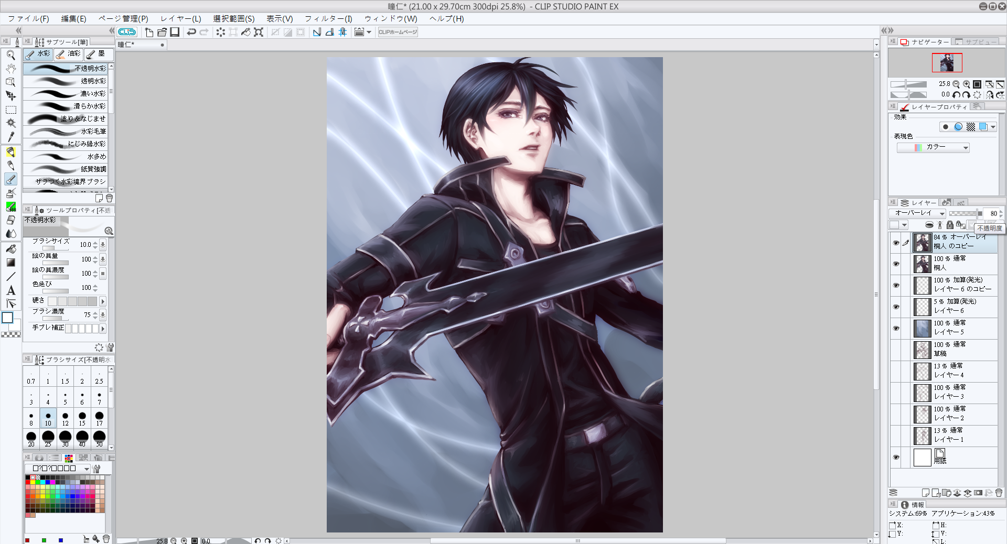
Task: Select the fill bucket tool
Action: tap(10, 249)
